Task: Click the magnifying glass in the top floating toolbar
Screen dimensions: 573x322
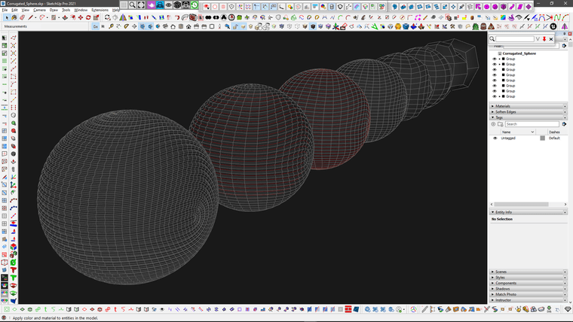Action: coord(133,5)
